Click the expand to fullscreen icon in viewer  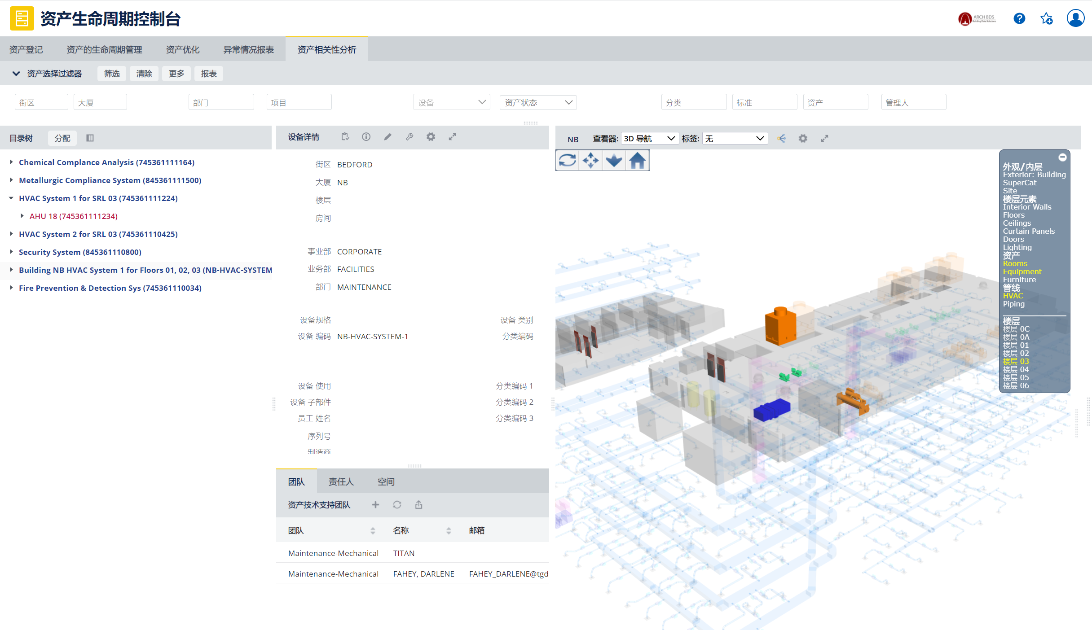825,138
